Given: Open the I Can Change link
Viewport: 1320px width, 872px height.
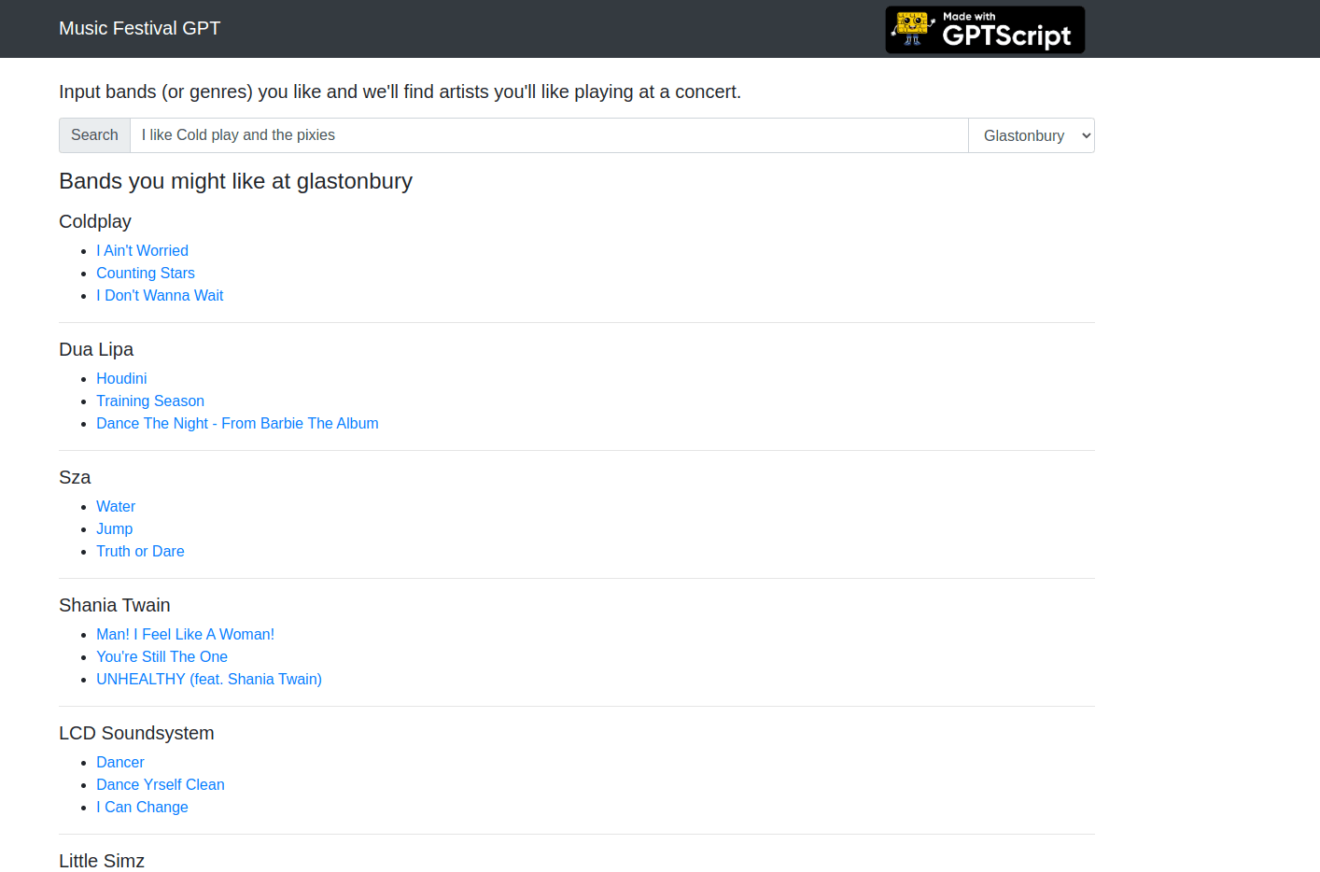Looking at the screenshot, I should [142, 807].
